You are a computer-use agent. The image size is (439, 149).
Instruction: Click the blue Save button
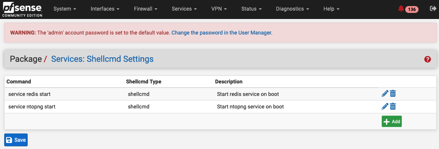tap(16, 140)
